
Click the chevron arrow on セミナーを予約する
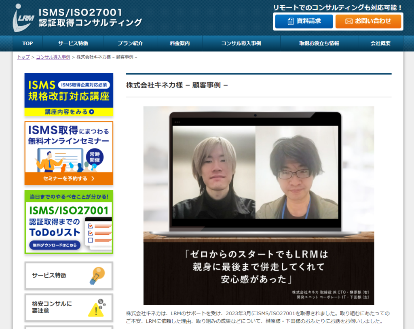93,178
